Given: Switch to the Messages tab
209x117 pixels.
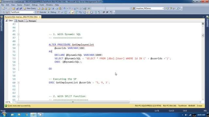Looking at the screenshot, I should [31, 21].
